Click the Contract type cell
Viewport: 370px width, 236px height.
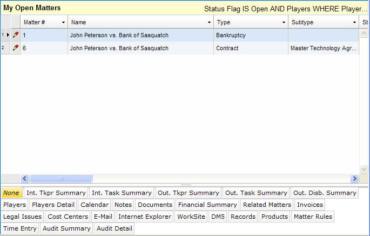(251, 48)
